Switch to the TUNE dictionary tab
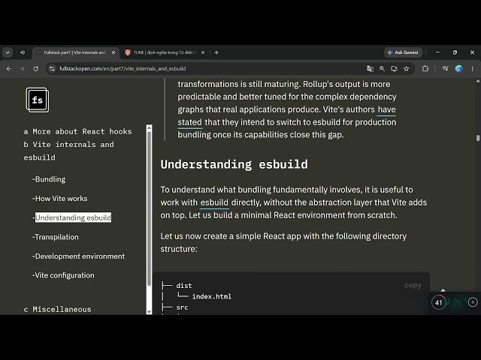The width and height of the screenshot is (481, 360). (x=165, y=52)
